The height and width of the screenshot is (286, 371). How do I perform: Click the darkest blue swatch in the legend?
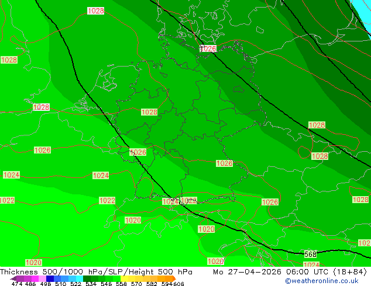(x=50, y=278)
